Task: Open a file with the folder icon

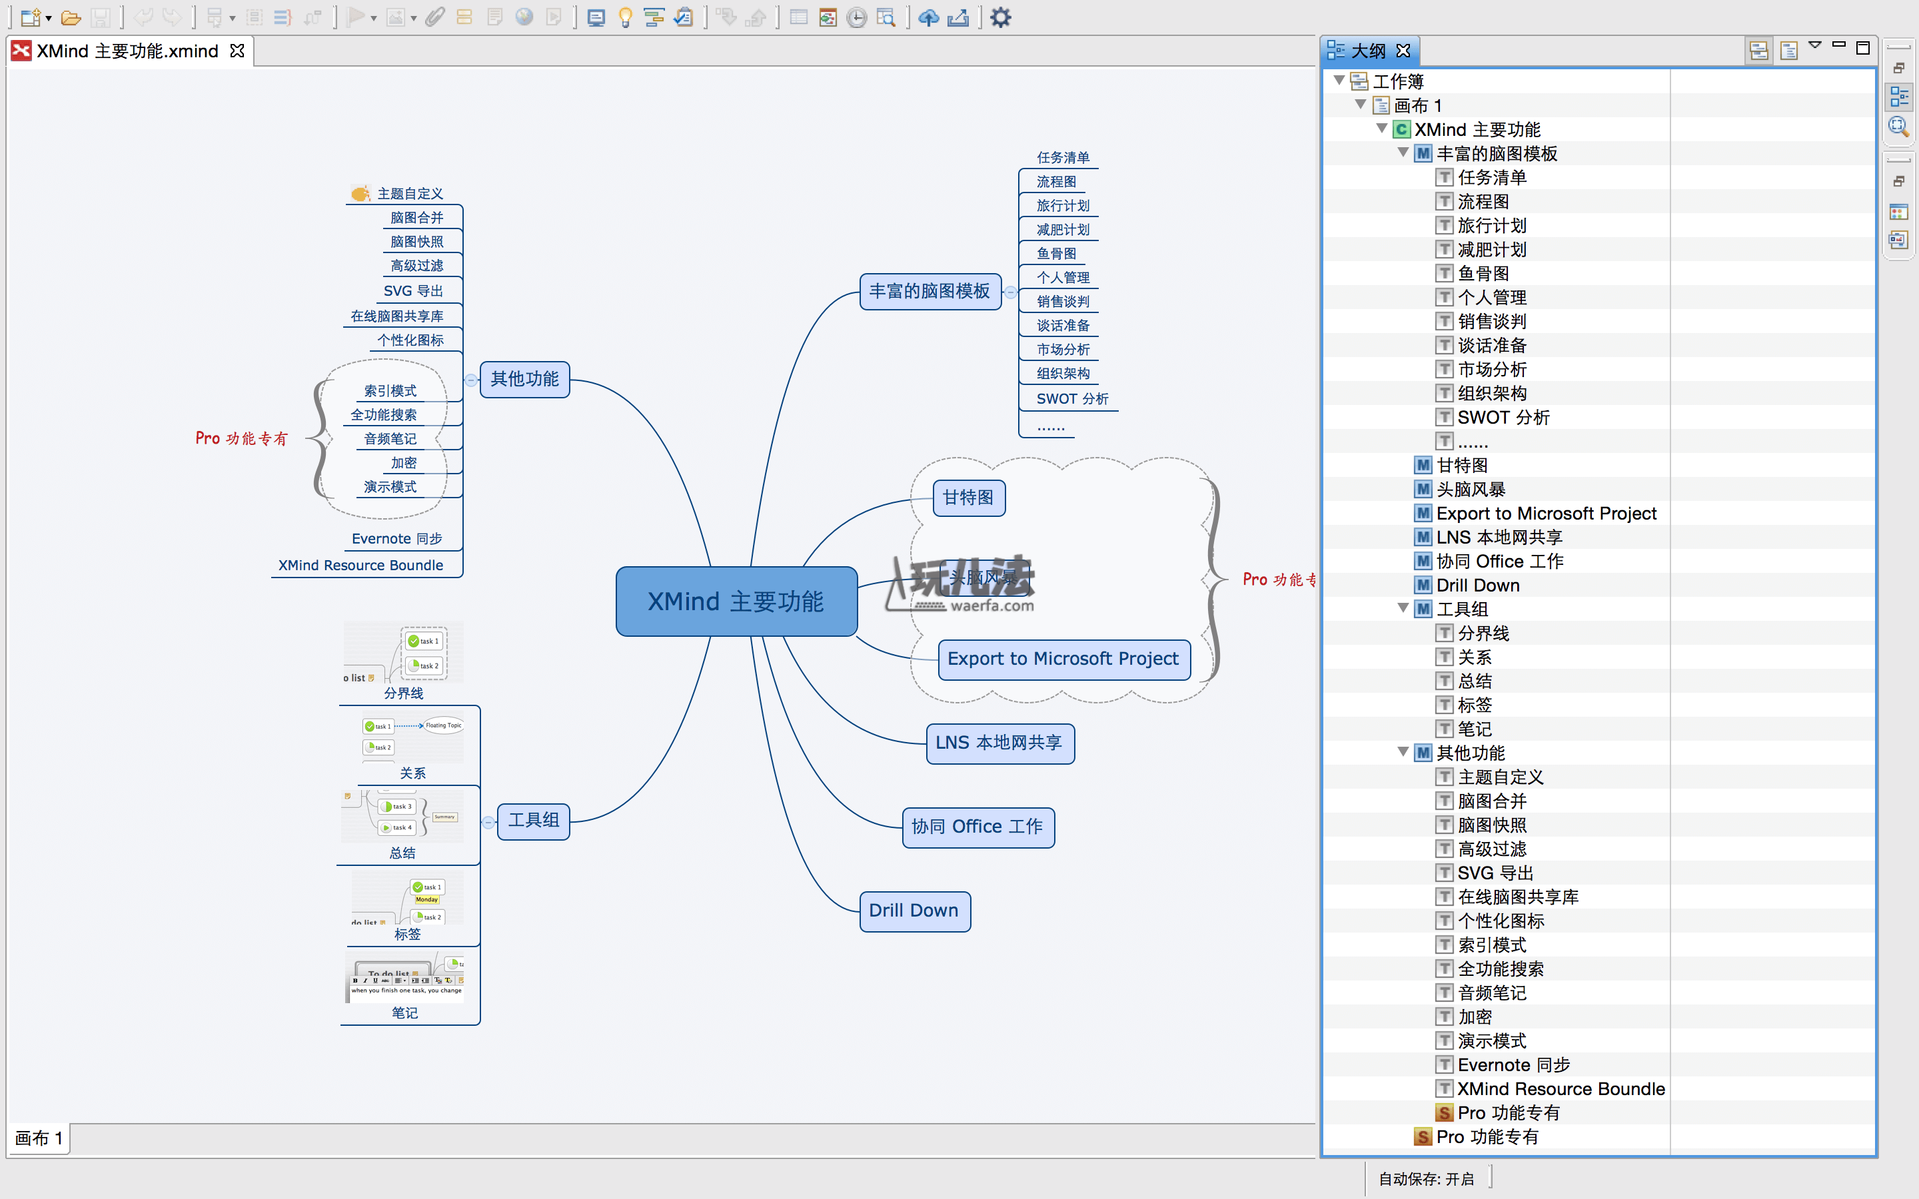Action: tap(71, 17)
